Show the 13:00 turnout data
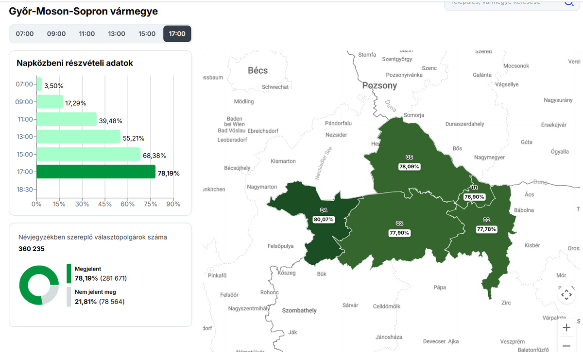This screenshot has height=352, width=583. pyautogui.click(x=117, y=33)
